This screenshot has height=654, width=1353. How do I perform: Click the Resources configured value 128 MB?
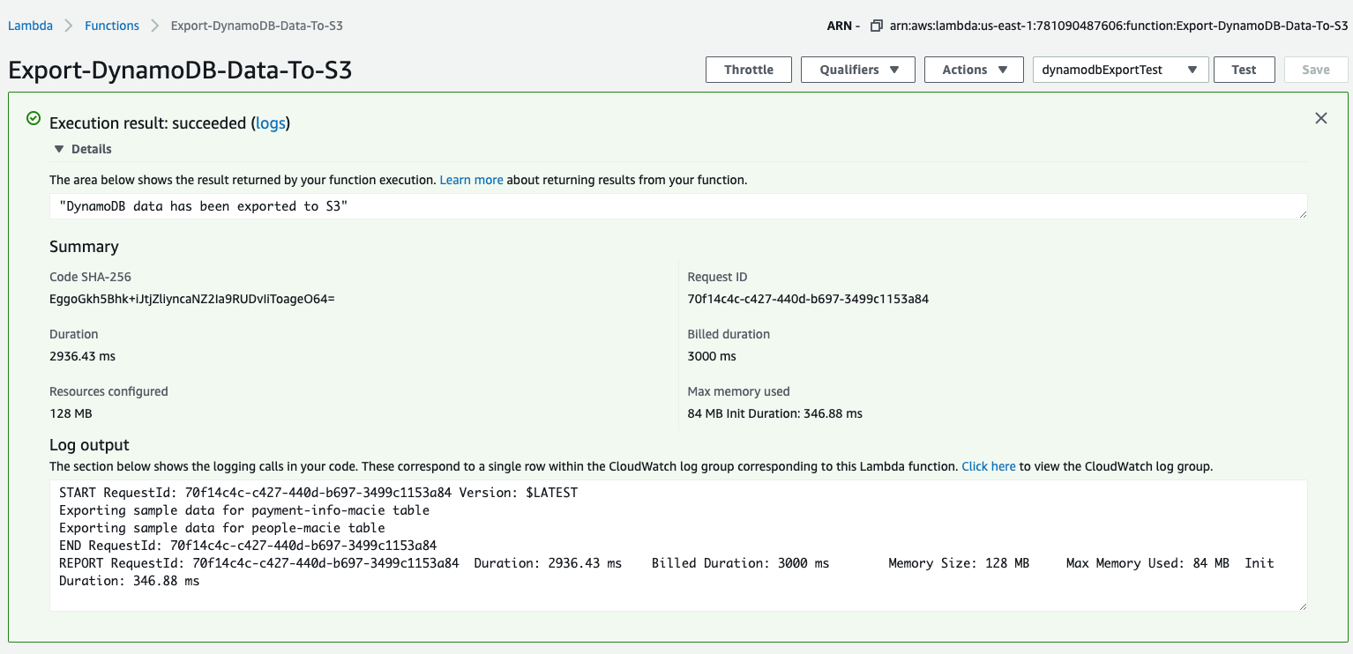click(71, 413)
